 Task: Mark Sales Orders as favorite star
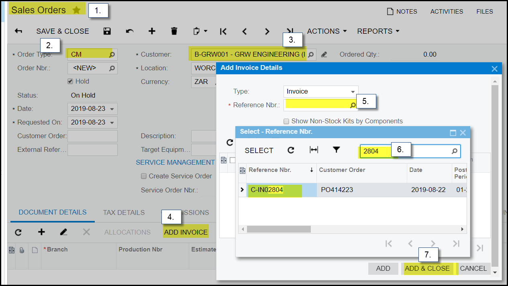click(76, 10)
